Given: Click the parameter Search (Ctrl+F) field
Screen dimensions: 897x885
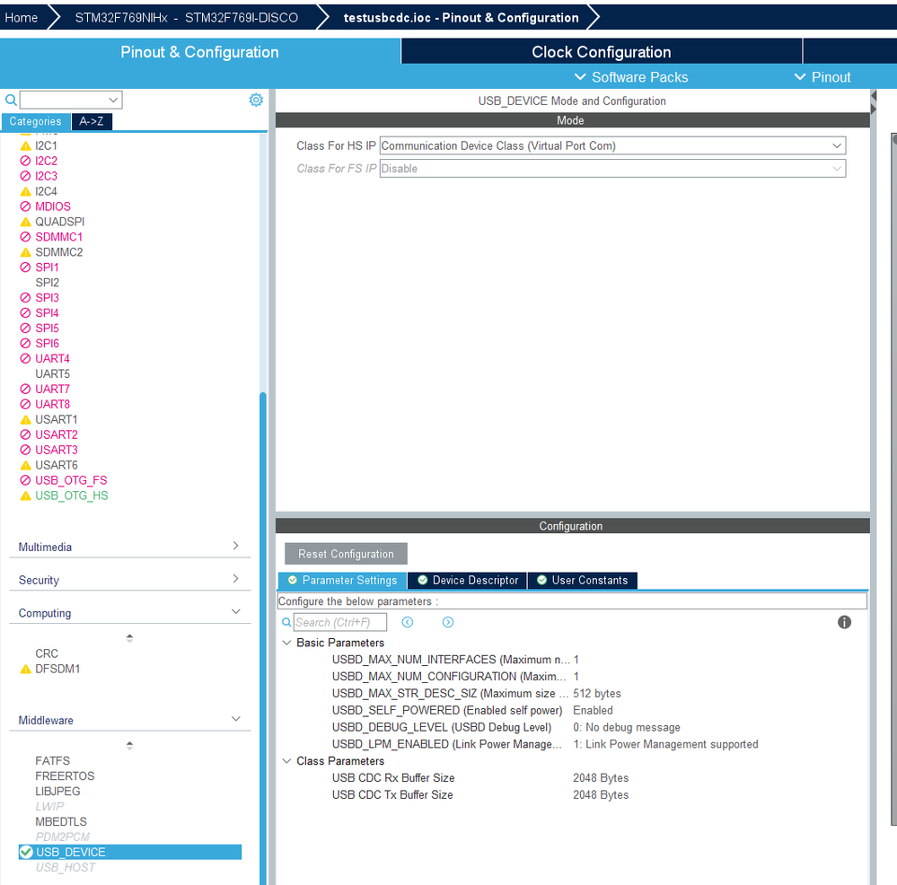Looking at the screenshot, I should (340, 622).
